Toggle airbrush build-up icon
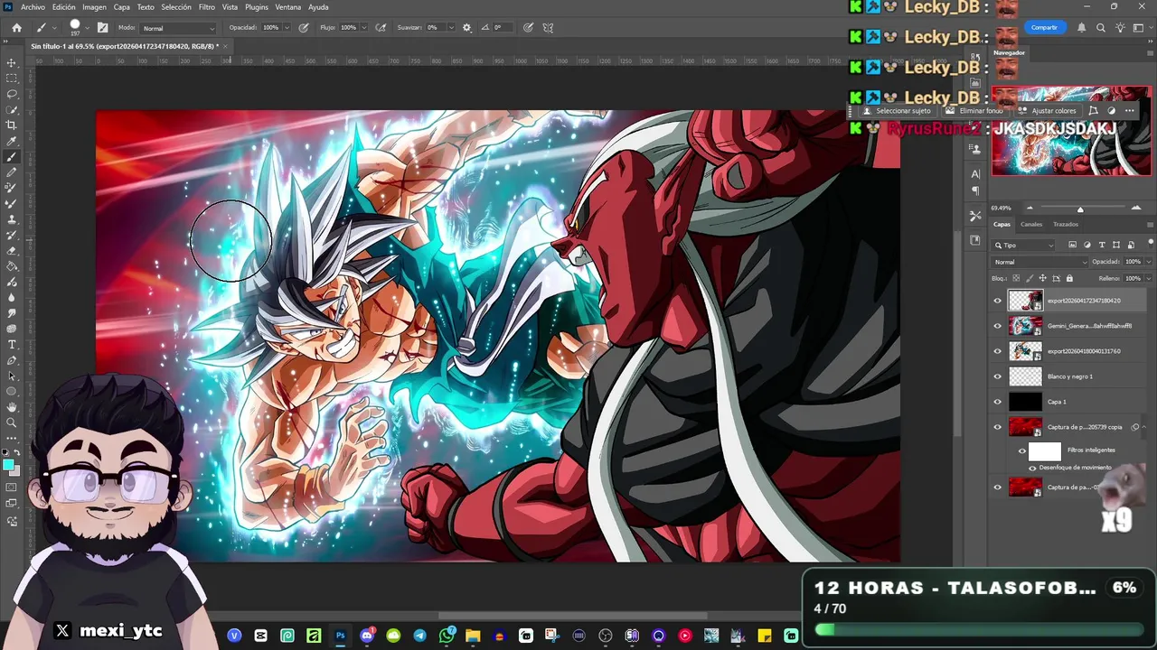The width and height of the screenshot is (1157, 650). 381,28
